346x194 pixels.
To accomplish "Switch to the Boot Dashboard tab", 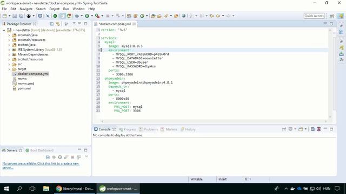I will pyautogui.click(x=39, y=150).
